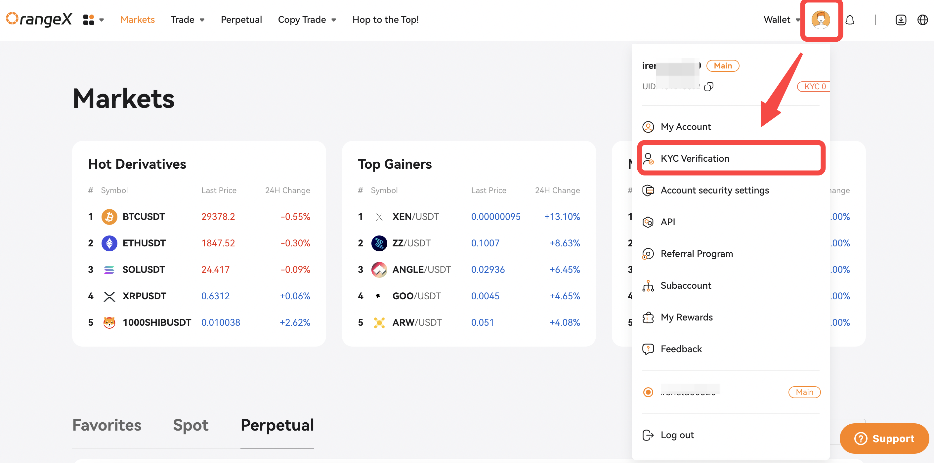Open the Markets nav item
Viewport: 934px width, 463px height.
click(x=137, y=20)
